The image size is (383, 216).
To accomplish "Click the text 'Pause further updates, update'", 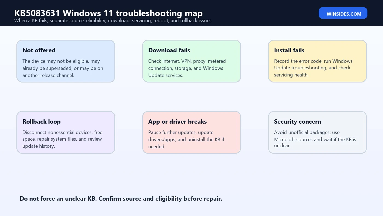I will click(x=181, y=132).
